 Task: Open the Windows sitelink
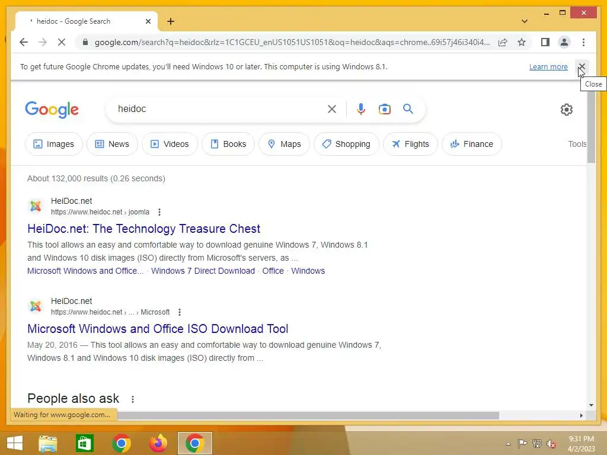pyautogui.click(x=308, y=271)
